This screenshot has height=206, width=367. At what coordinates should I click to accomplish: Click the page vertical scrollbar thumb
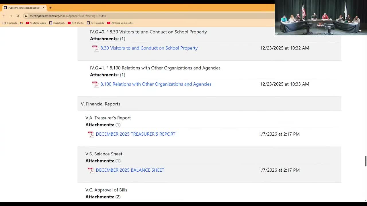(x=366, y=161)
